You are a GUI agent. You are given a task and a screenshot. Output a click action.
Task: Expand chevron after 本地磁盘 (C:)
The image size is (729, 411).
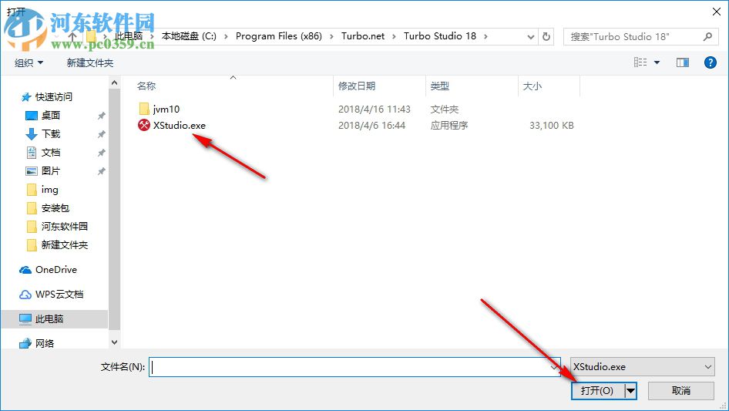(x=226, y=36)
